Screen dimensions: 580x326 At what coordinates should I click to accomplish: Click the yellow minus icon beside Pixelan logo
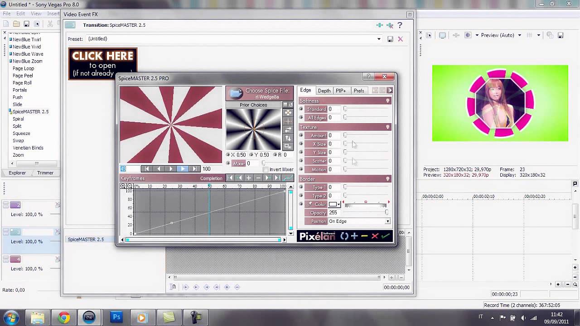(x=364, y=236)
